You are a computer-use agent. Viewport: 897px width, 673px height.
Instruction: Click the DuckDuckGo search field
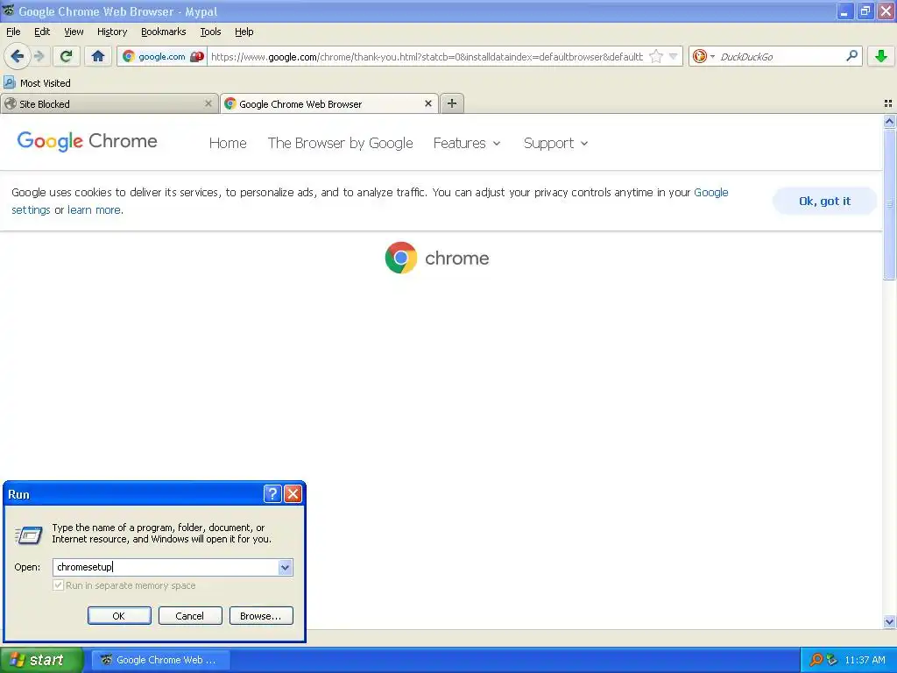tap(780, 57)
